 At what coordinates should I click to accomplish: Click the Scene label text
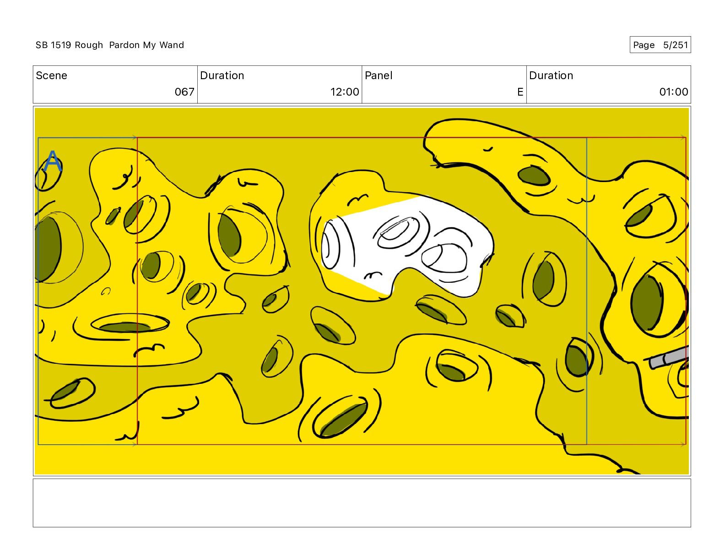coord(51,75)
